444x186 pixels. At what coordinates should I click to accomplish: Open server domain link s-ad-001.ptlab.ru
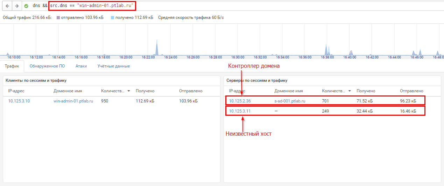[x=290, y=101]
